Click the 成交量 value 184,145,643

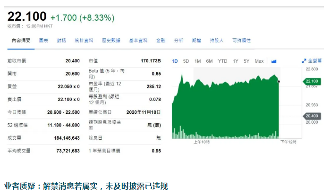click(x=67, y=138)
